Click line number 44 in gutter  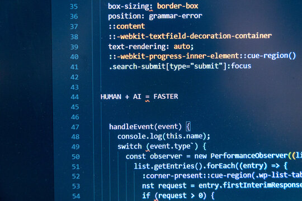75,97
